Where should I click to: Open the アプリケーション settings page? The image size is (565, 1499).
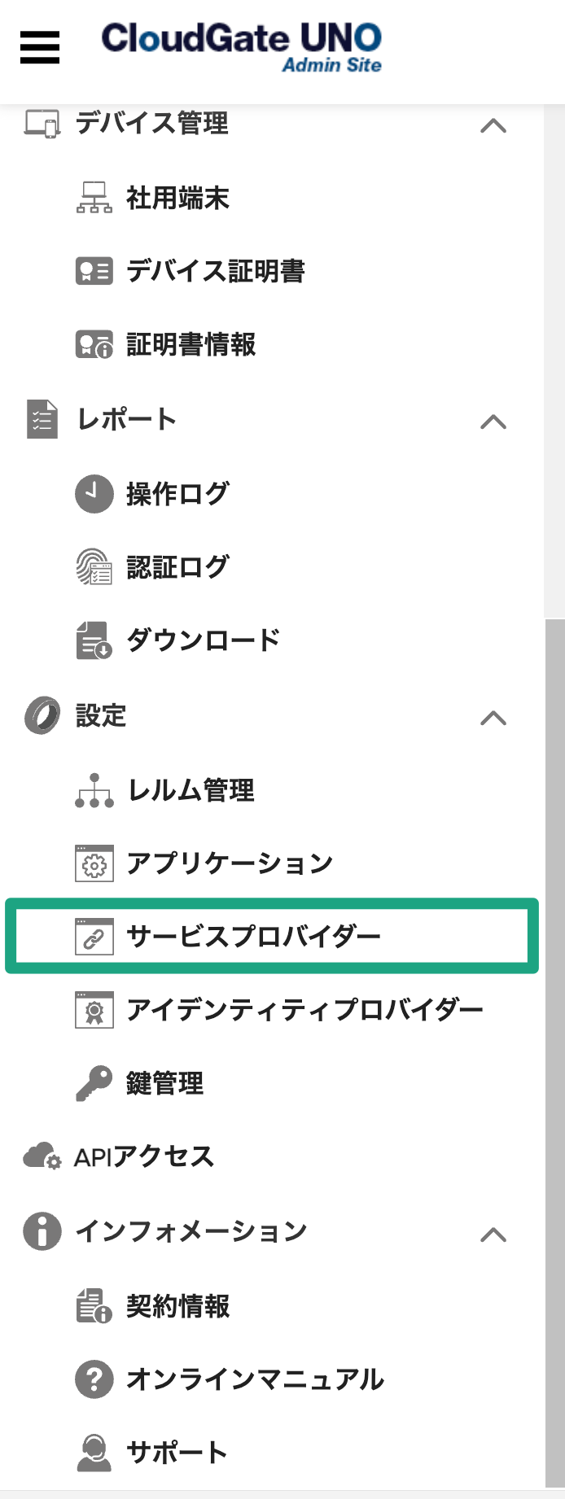[230, 863]
